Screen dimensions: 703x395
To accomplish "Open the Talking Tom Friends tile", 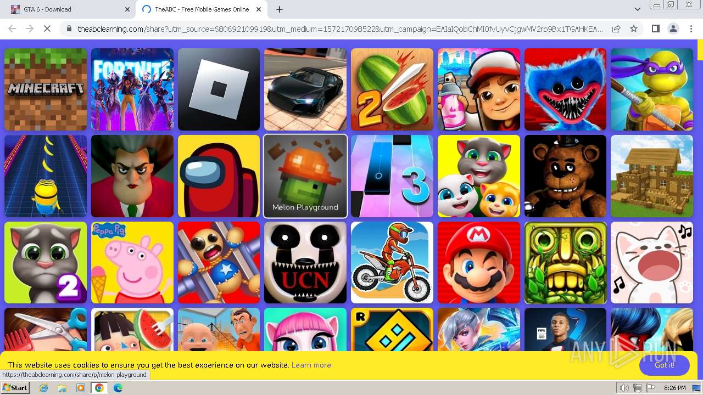I will pos(479,176).
